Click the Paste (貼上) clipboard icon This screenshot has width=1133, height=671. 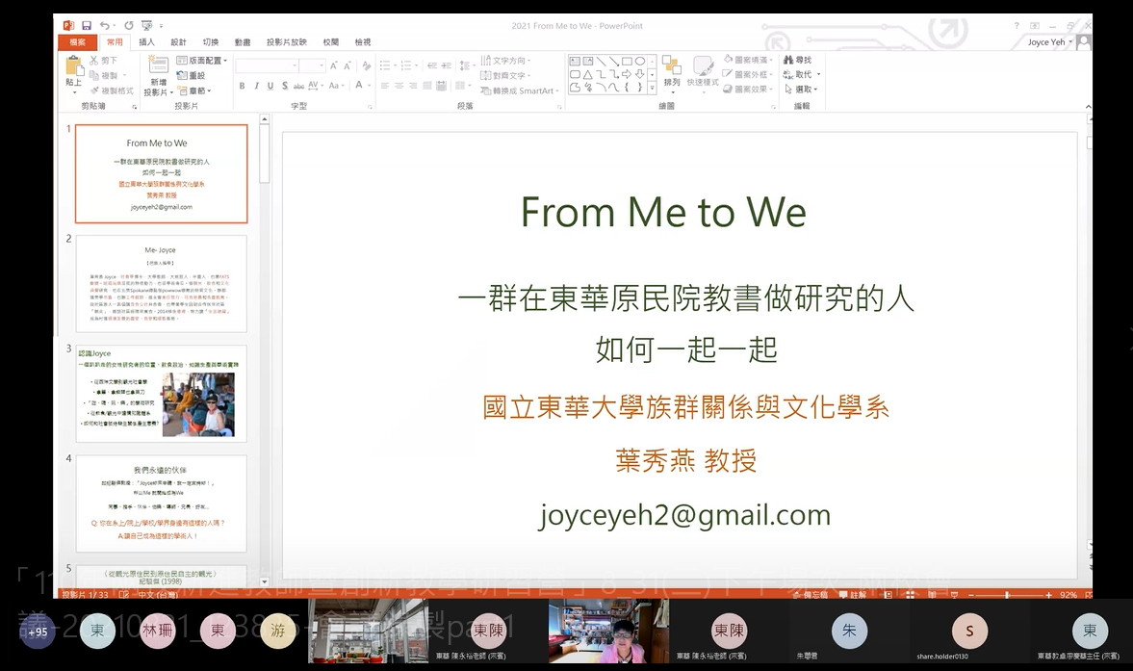tap(74, 67)
